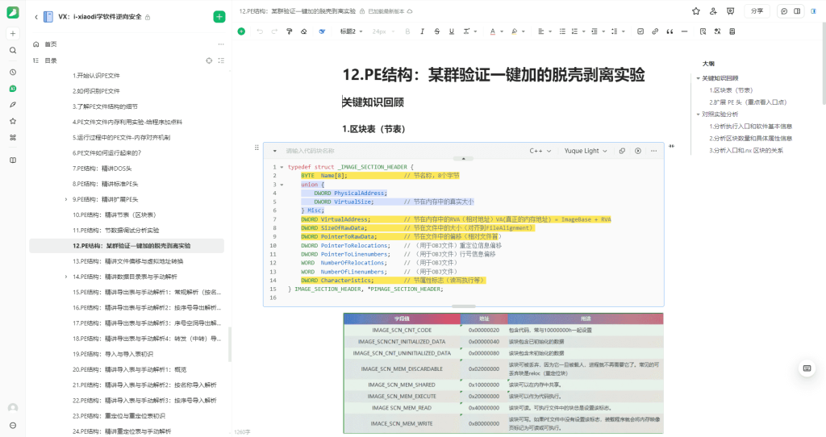Insert a hyperlink using the link icon

point(654,31)
